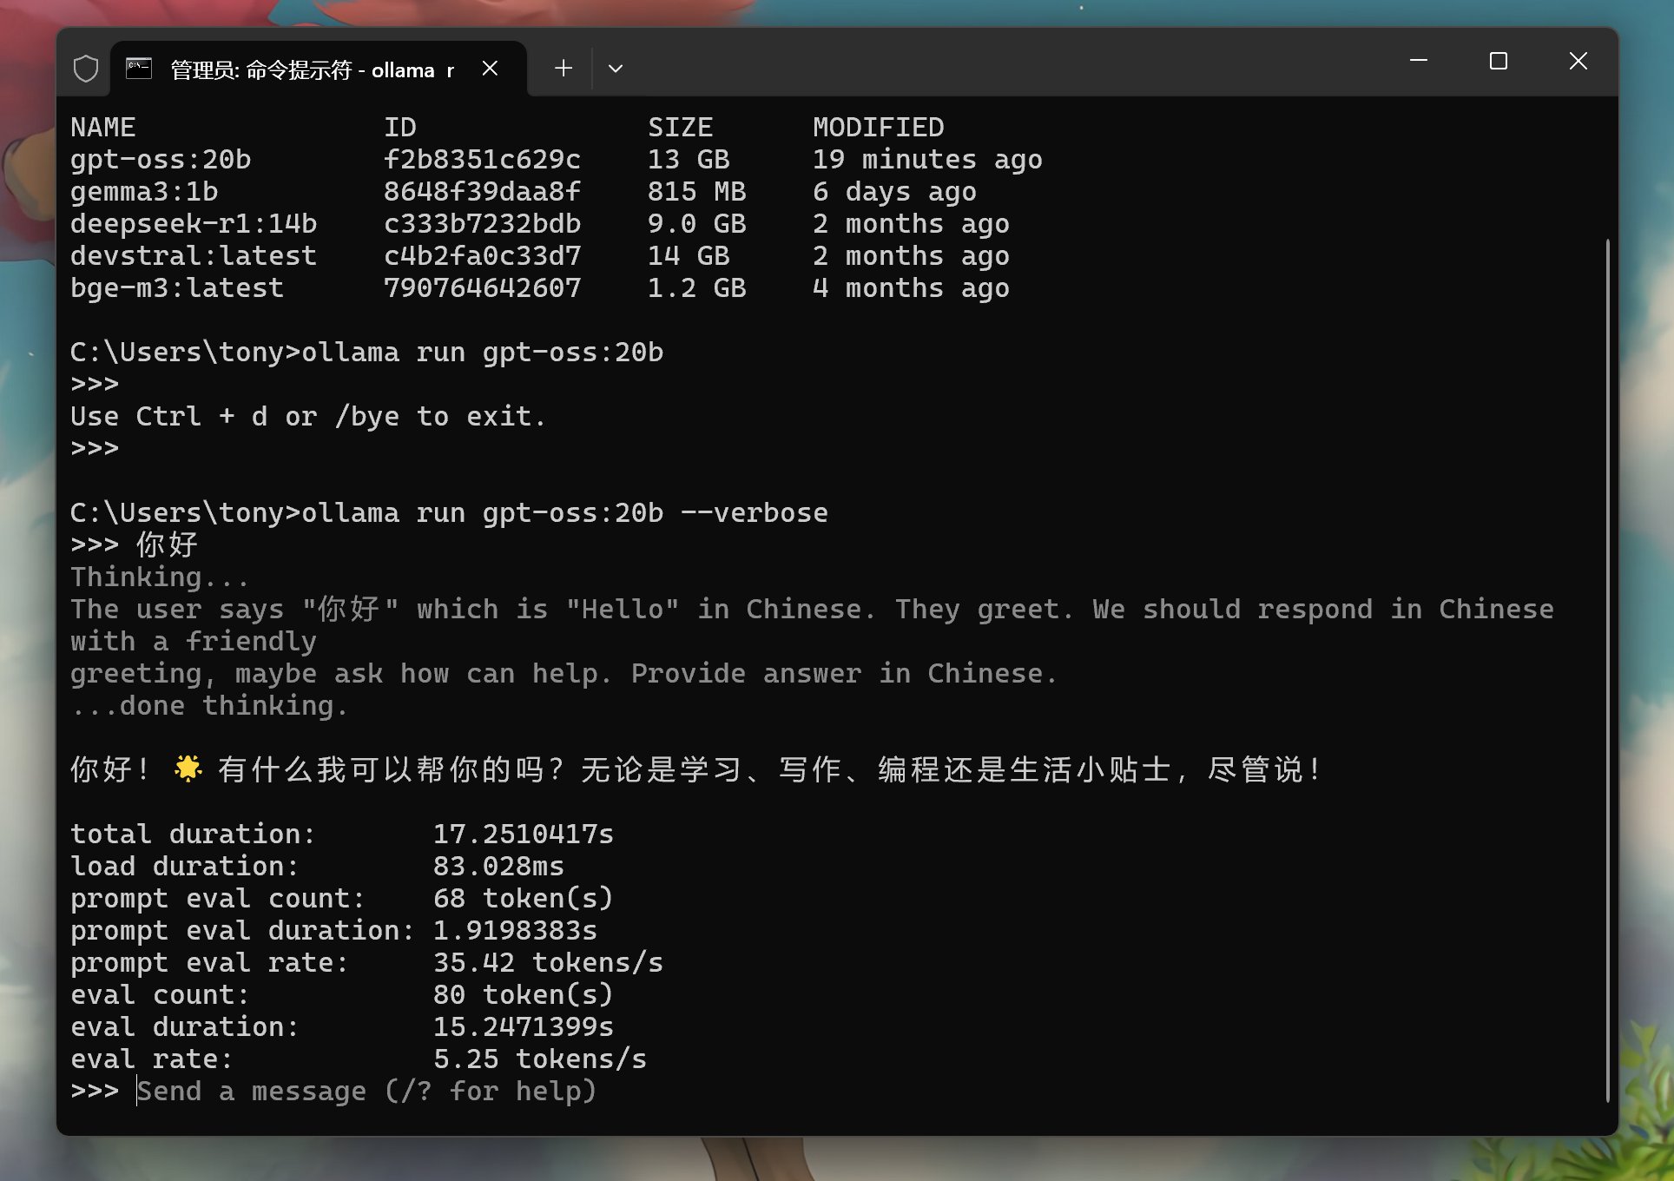Viewport: 1674px width, 1181px height.
Task: Click the gemma3:1b model name
Action: pyautogui.click(x=144, y=192)
